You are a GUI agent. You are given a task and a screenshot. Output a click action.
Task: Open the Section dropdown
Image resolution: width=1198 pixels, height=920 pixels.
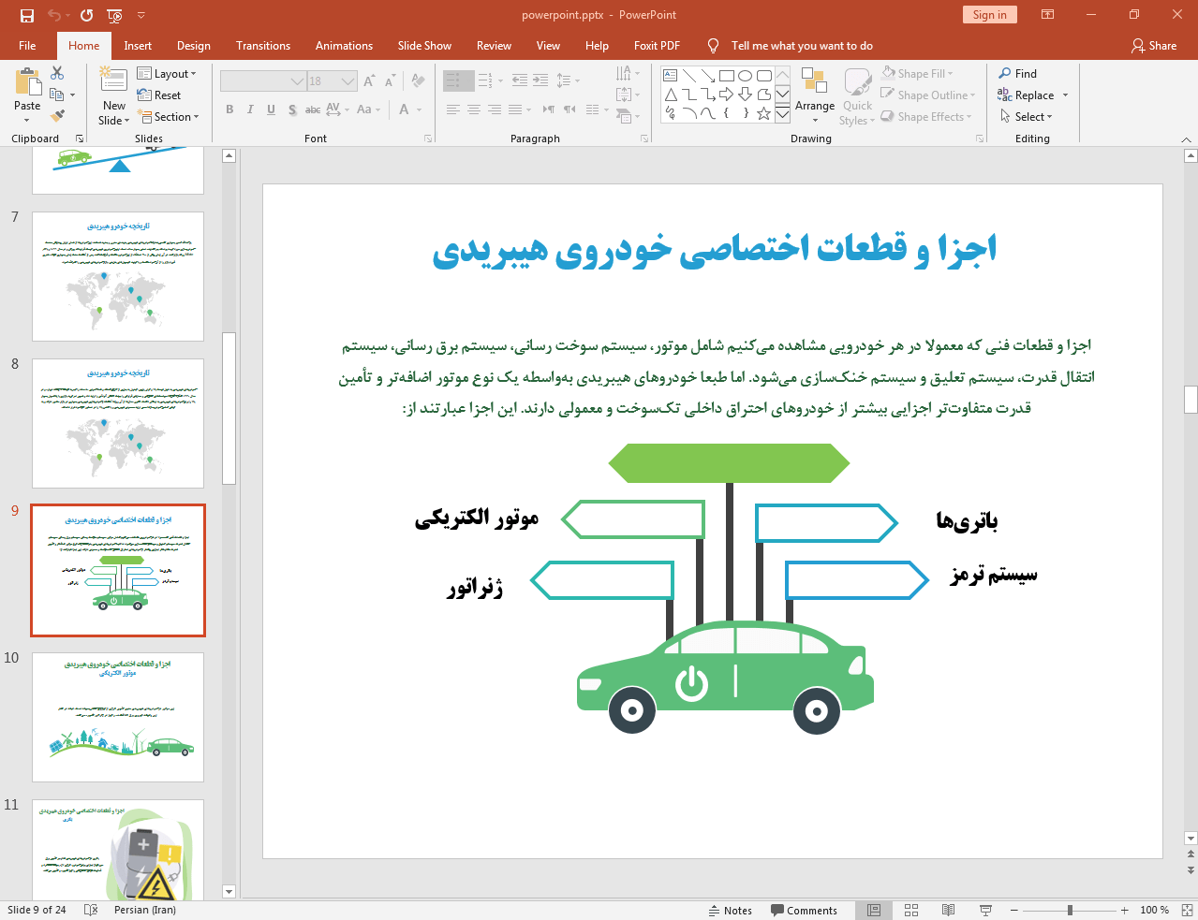pyautogui.click(x=169, y=117)
